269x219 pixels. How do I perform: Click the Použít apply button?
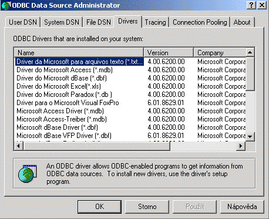(x=194, y=207)
